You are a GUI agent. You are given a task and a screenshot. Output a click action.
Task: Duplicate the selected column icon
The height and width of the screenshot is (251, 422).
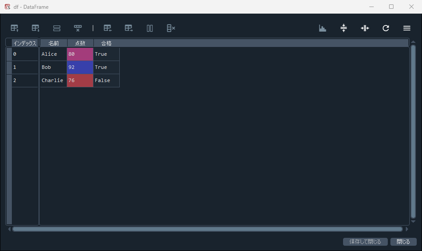pos(150,28)
